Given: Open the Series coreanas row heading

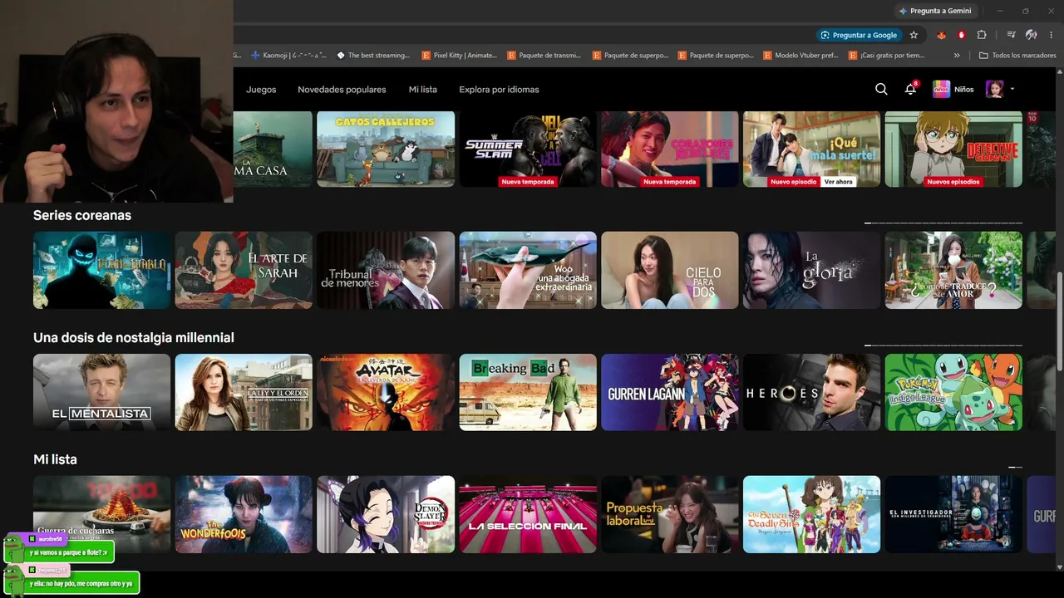Looking at the screenshot, I should 82,215.
